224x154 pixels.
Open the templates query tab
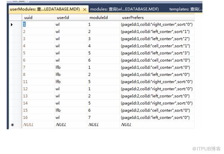pos(186,9)
